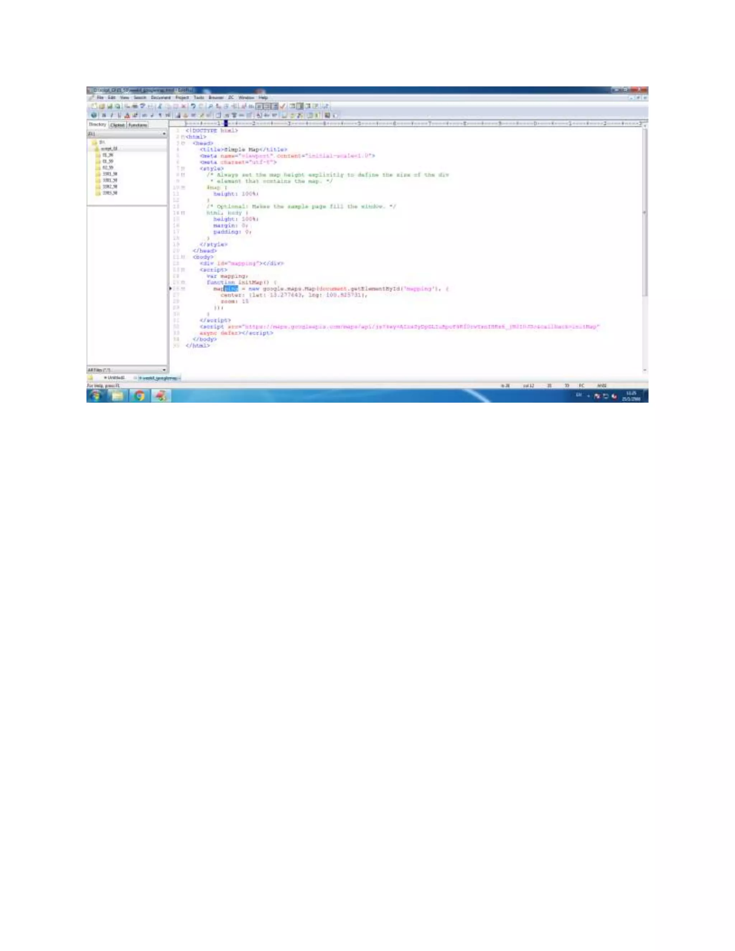
Task: Click the Save file toolbar icon
Action: click(110, 106)
